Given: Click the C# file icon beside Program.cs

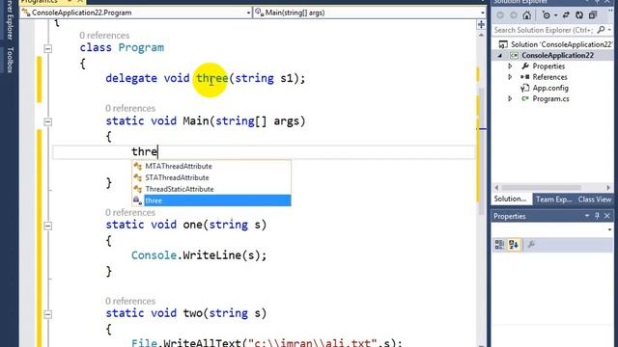Looking at the screenshot, I should coord(524,98).
